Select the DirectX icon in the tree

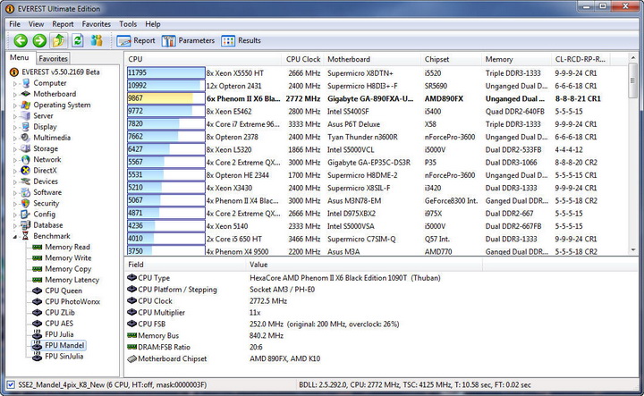pos(26,171)
